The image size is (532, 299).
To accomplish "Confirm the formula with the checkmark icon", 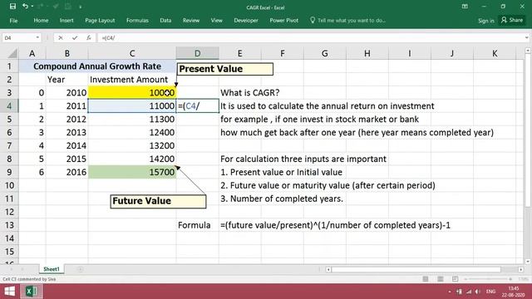I will 75,37.
